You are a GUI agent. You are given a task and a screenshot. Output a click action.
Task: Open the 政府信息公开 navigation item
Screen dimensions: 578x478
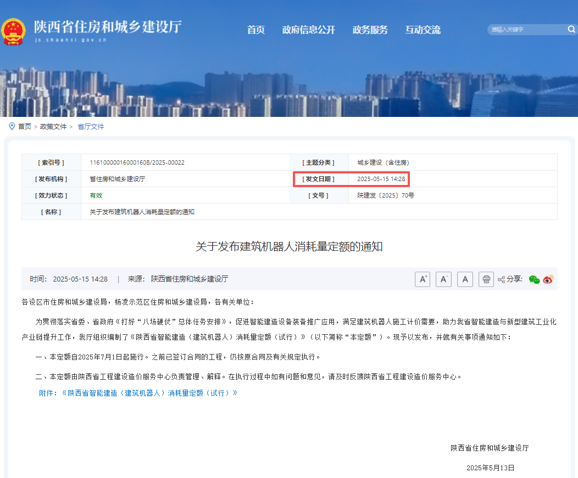pyautogui.click(x=308, y=30)
